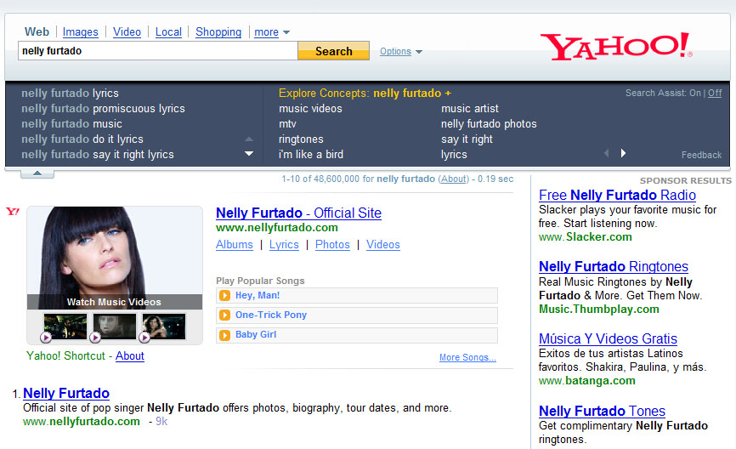Open Nelly Furtado Tones ad
The width and height of the screenshot is (736, 449).
point(602,411)
